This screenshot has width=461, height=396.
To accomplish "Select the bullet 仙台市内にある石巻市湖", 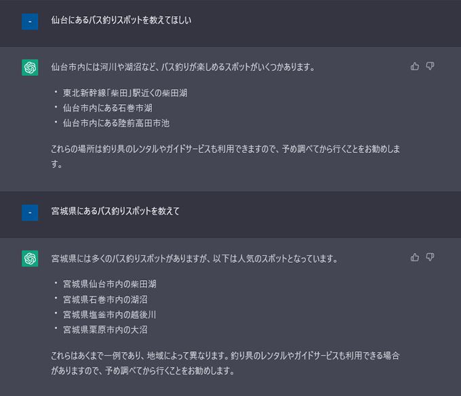I will point(108,108).
